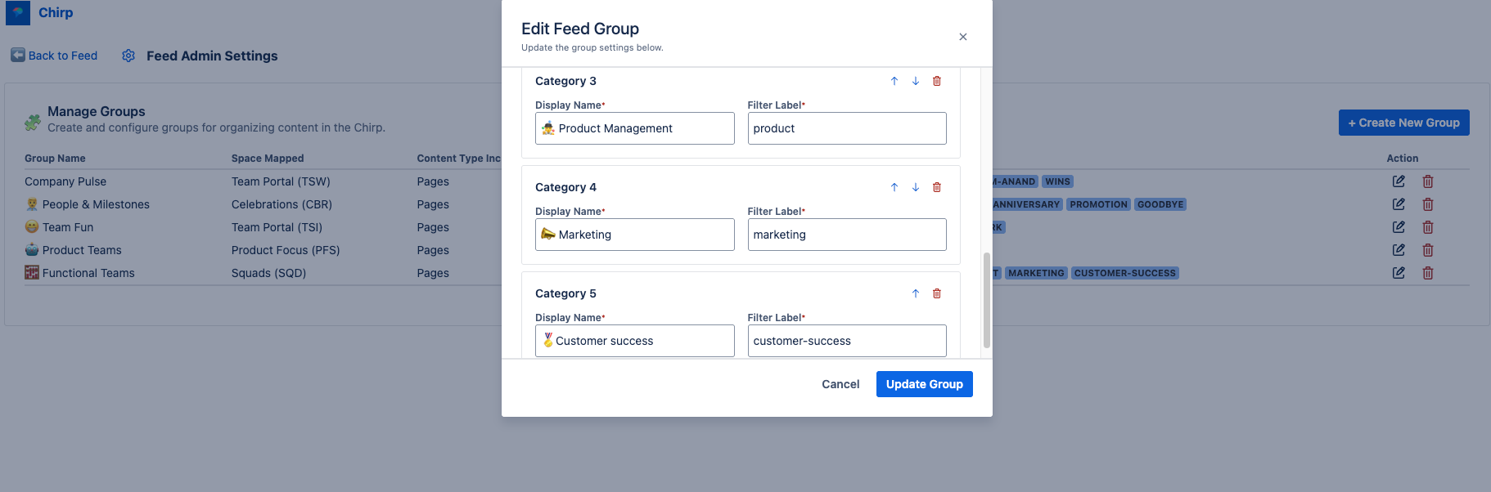Click the Category 4 heading
This screenshot has width=1491, height=492.
(565, 187)
